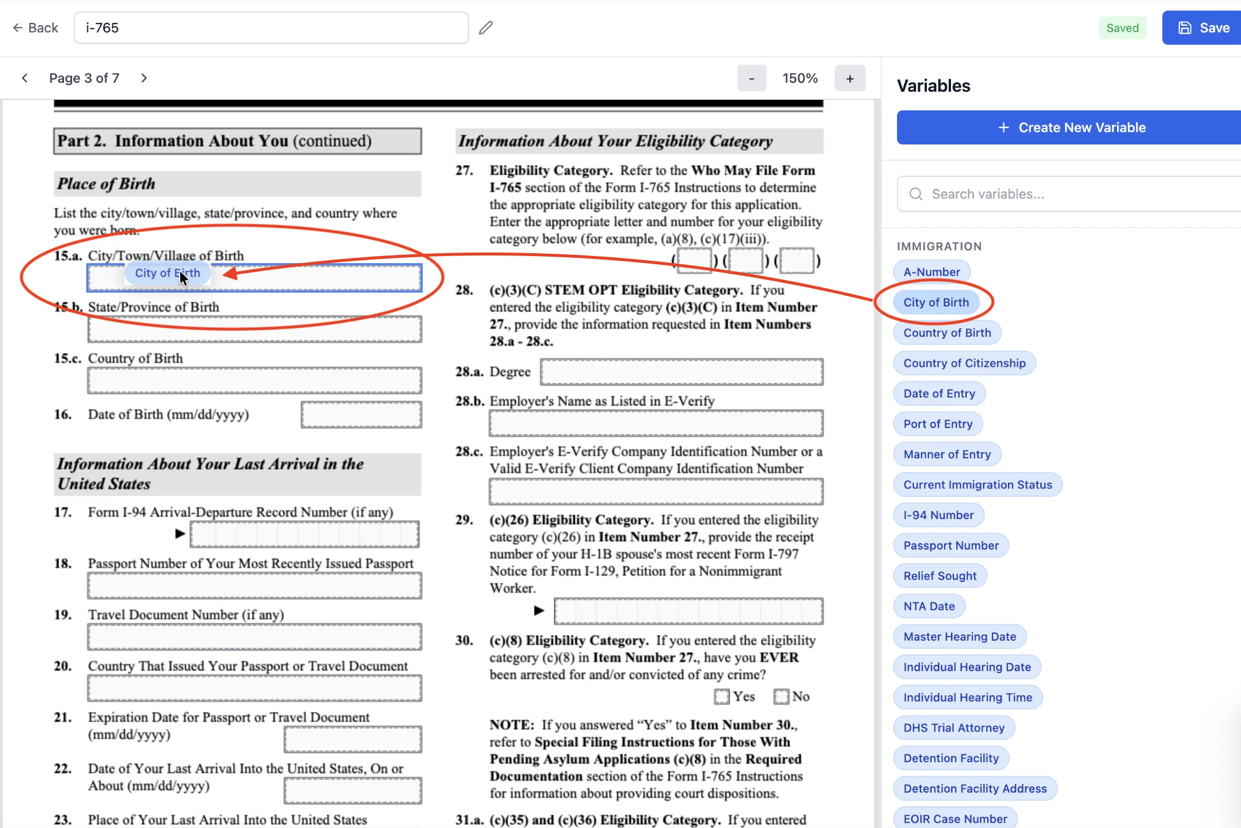The width and height of the screenshot is (1241, 828).
Task: Click the i-765 title input field
Action: (x=271, y=28)
